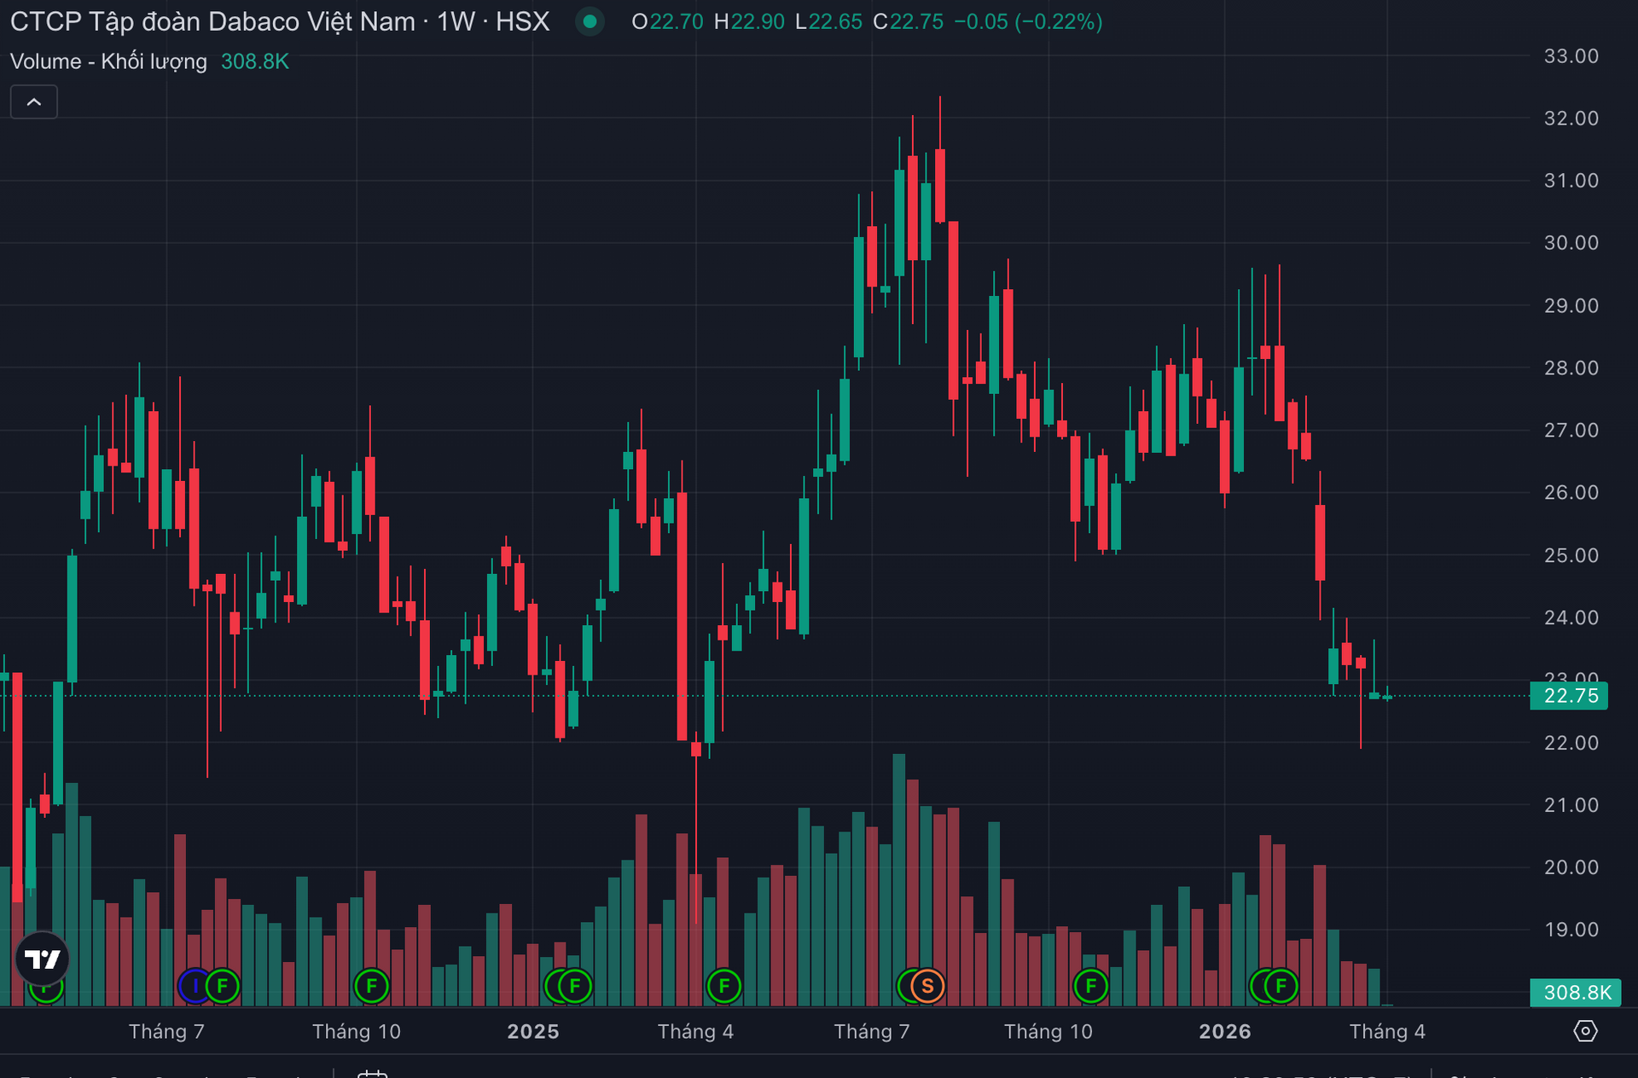Collapse the indicator legend chevron

(x=34, y=102)
